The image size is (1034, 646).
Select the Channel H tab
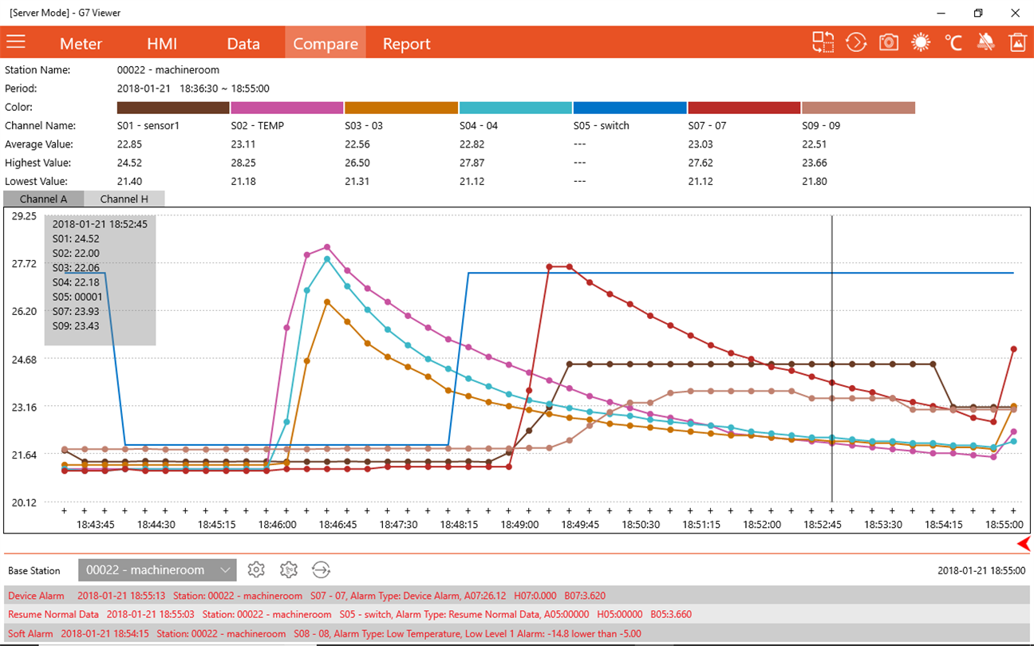pyautogui.click(x=124, y=199)
